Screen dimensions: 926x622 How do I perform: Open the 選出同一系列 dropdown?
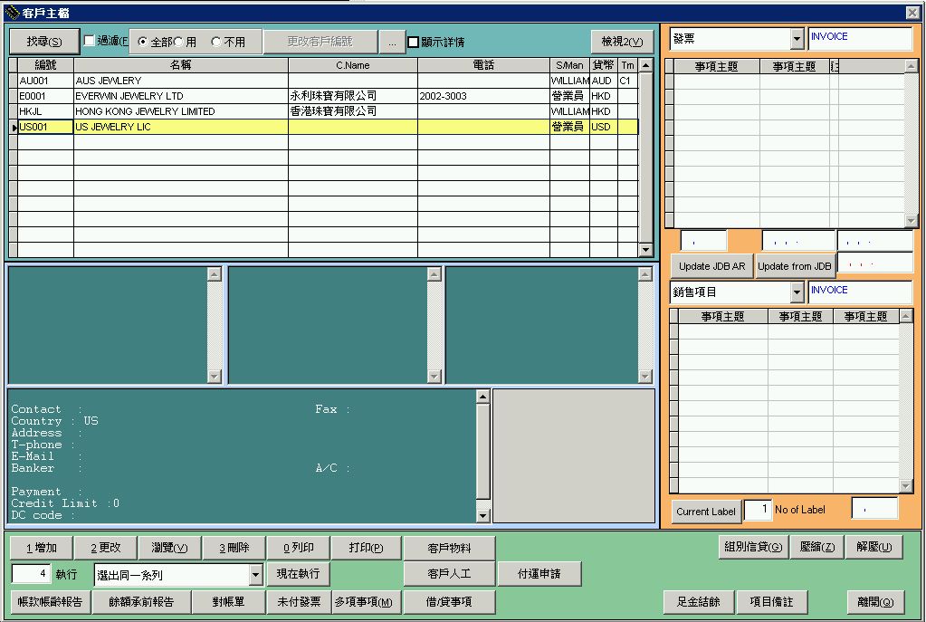point(255,574)
